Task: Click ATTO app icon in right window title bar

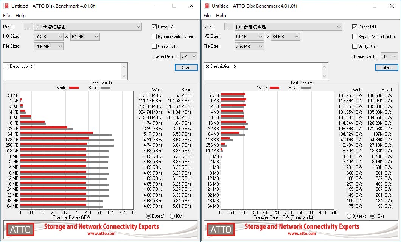Action: coord(207,6)
